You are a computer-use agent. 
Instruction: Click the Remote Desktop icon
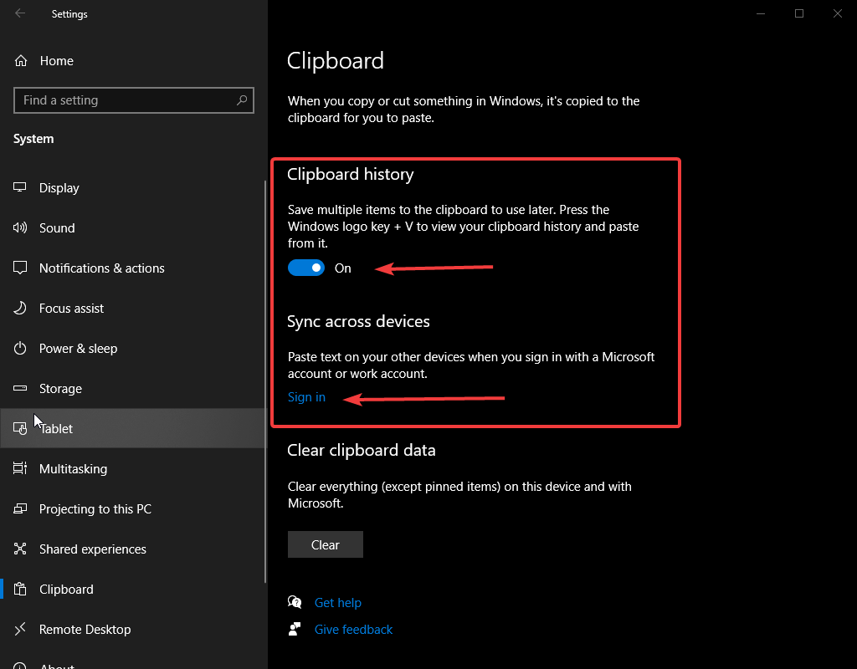click(20, 629)
